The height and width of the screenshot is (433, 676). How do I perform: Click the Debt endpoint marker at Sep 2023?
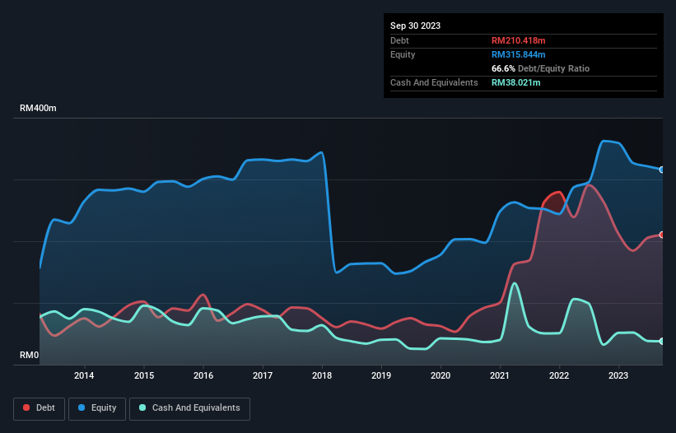662,235
